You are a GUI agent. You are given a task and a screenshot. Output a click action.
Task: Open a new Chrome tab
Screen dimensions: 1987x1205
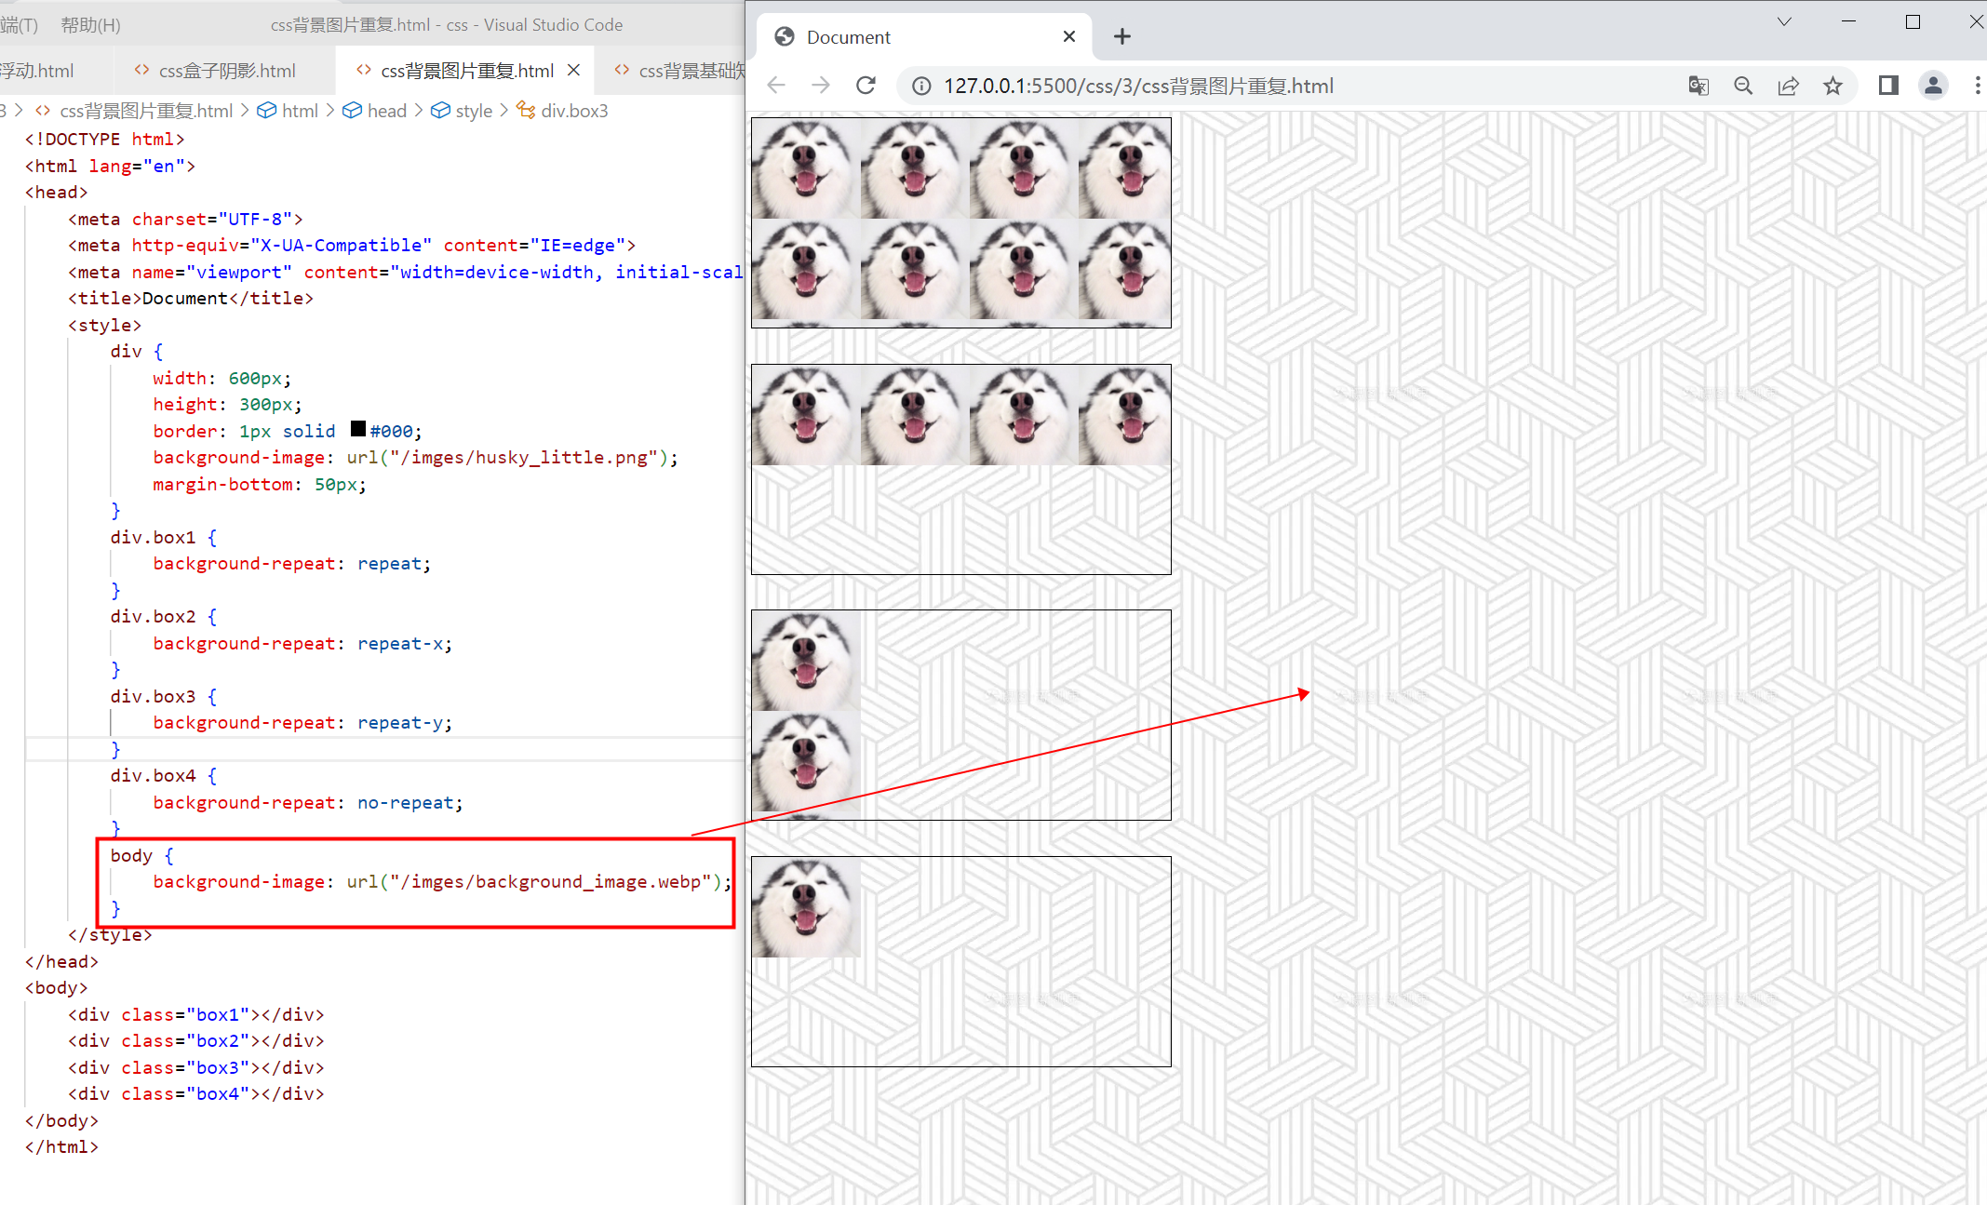pyautogui.click(x=1122, y=36)
